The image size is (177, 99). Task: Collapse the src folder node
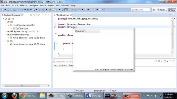(x=6, y=22)
